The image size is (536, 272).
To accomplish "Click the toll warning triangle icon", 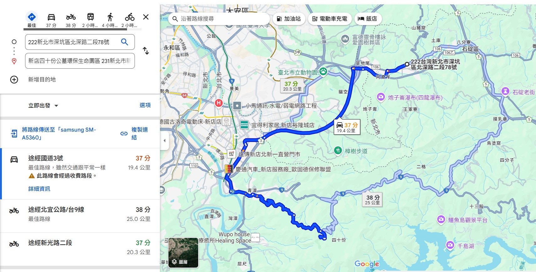I will click(32, 176).
